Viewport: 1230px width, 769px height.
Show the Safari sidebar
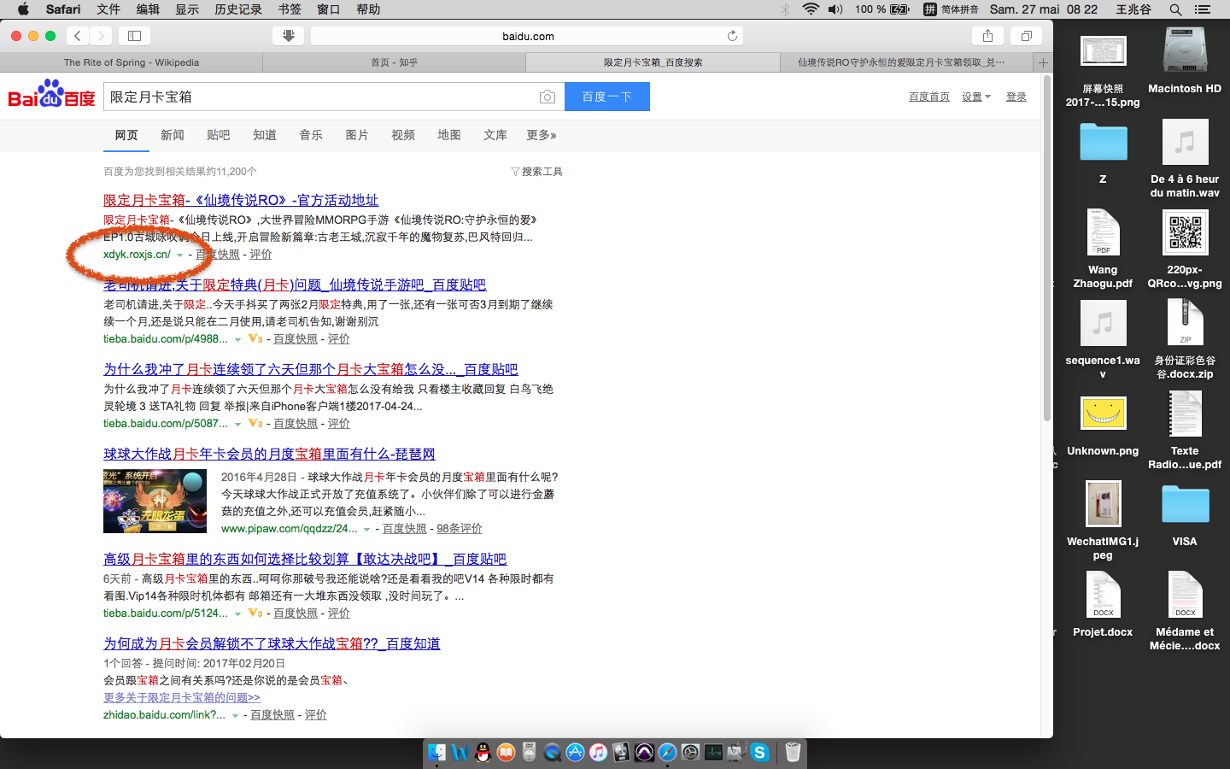pos(134,36)
